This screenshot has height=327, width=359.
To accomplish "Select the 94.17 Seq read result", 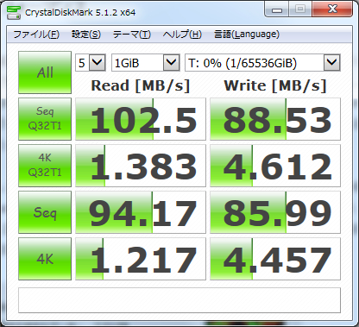I will 141,212.
